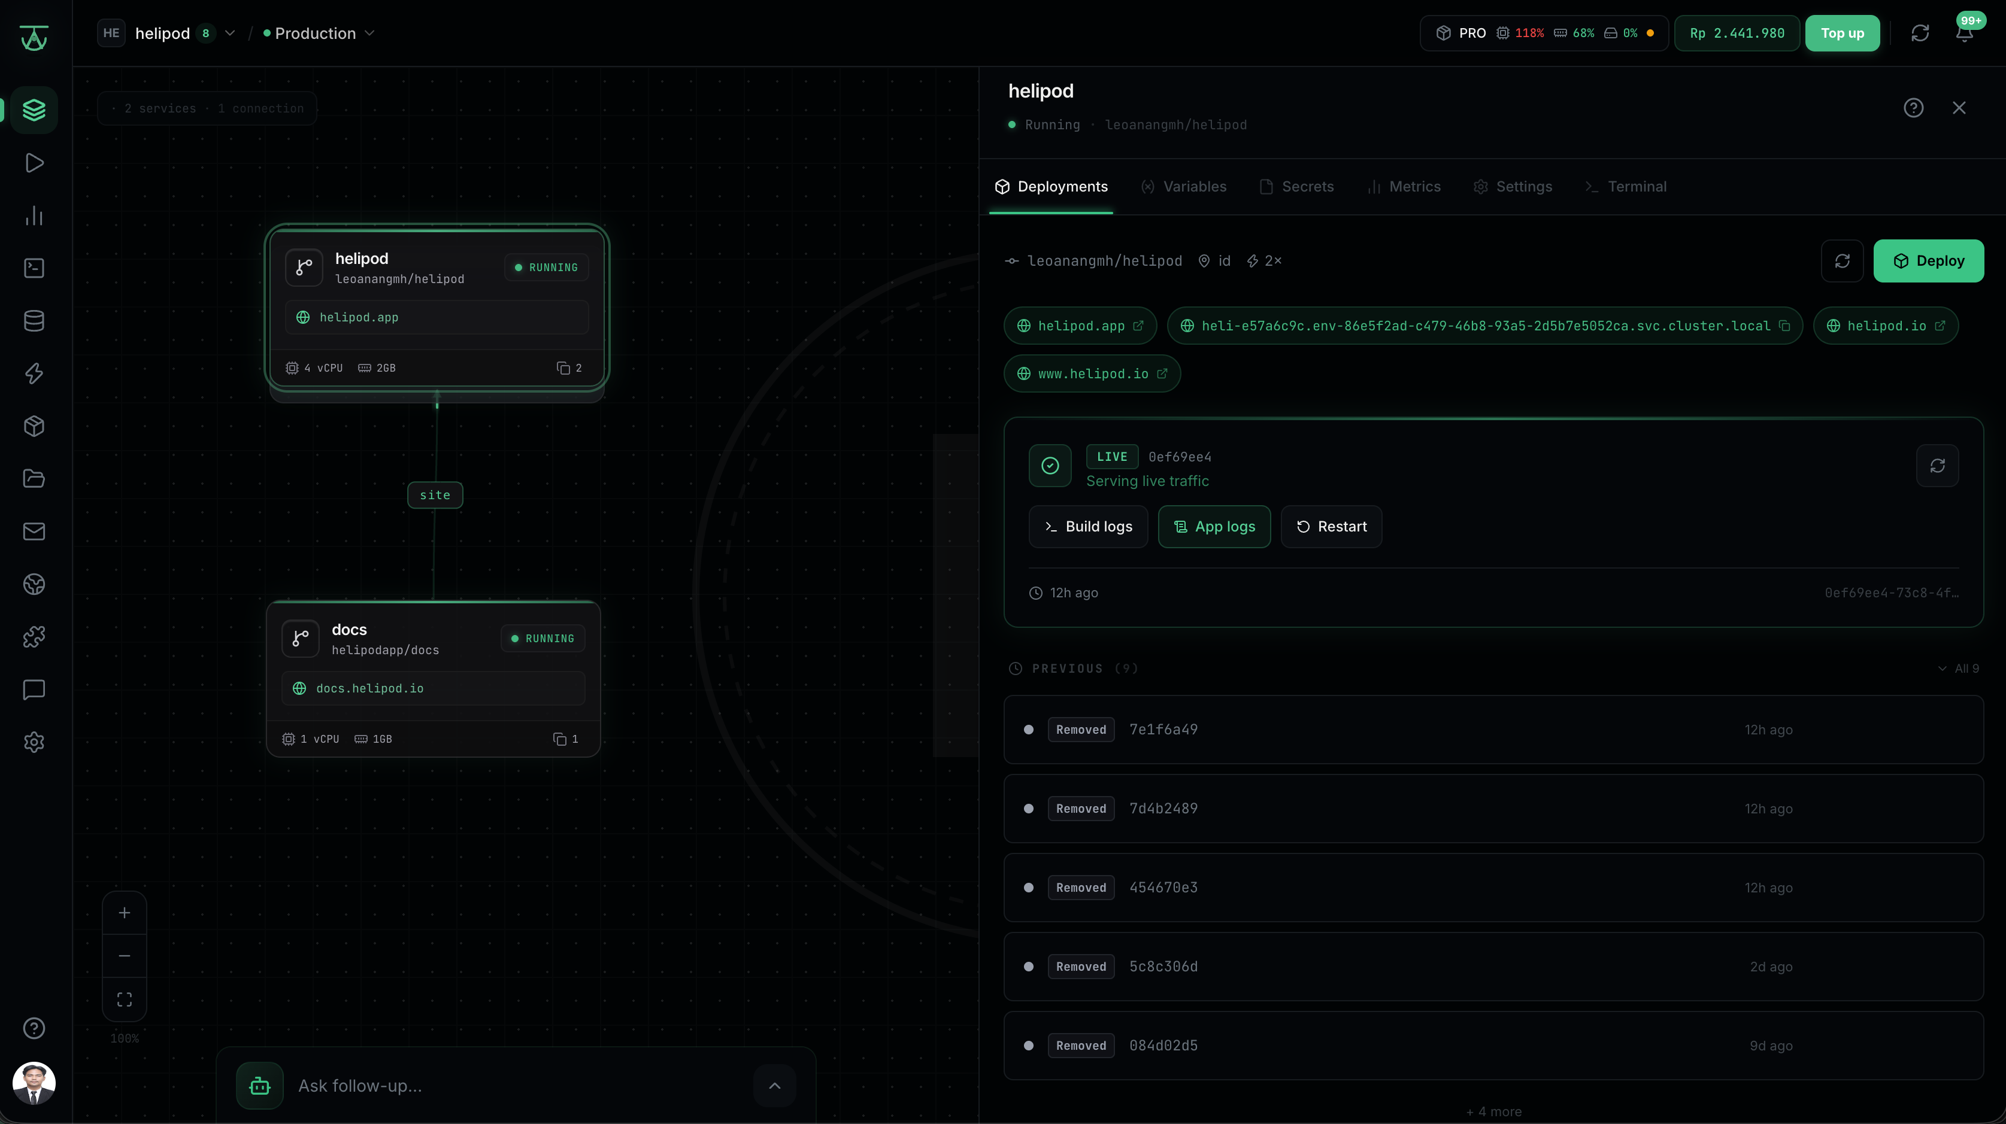
Task: Open the terminal icon in left sidebar
Action: tap(34, 268)
